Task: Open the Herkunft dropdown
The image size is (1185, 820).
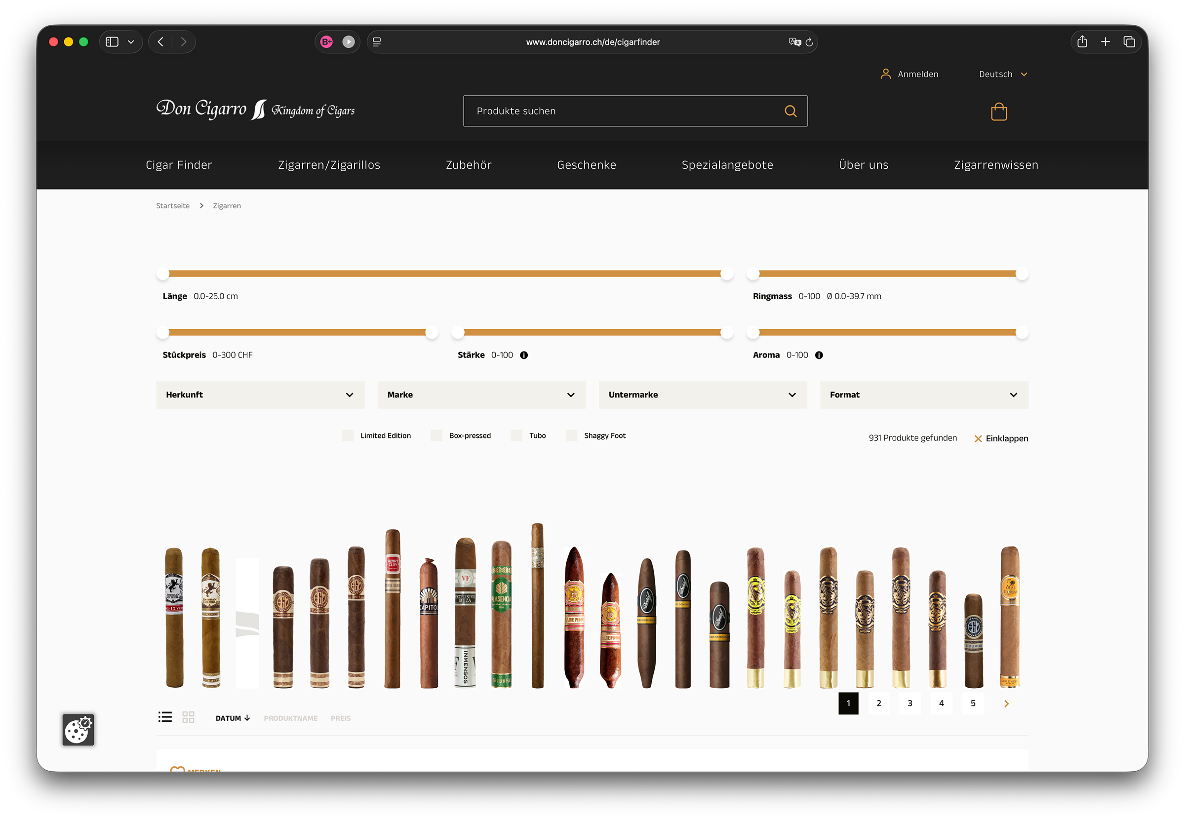Action: (261, 394)
